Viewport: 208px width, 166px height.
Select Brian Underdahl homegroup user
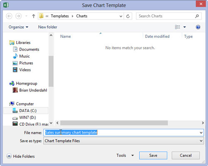33,90
